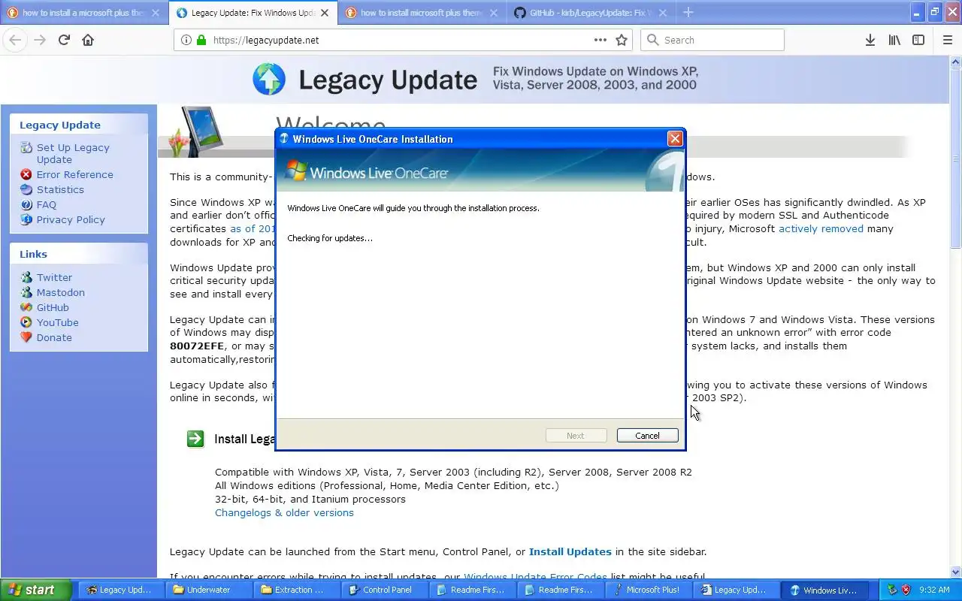The height and width of the screenshot is (601, 962).
Task: Click the browser Search box
Action: click(712, 40)
